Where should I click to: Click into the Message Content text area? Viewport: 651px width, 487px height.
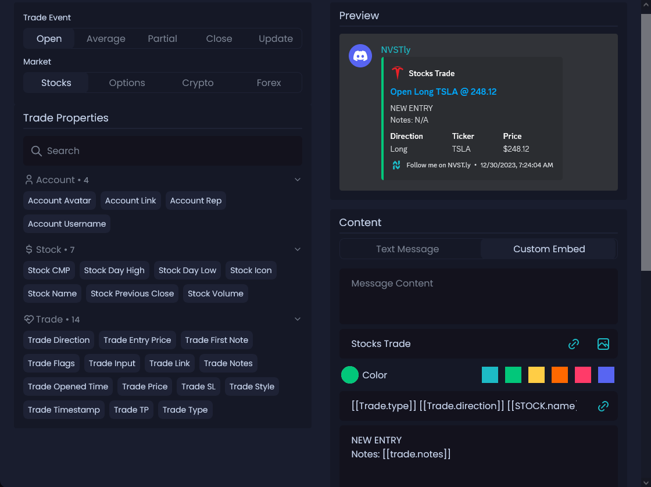478,296
